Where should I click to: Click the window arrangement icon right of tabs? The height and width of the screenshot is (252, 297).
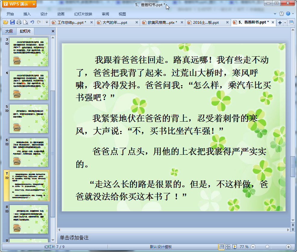292,23
